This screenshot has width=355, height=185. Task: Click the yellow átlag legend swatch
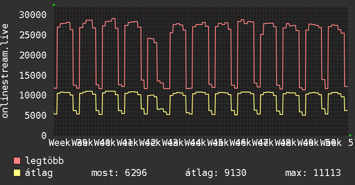(17, 173)
